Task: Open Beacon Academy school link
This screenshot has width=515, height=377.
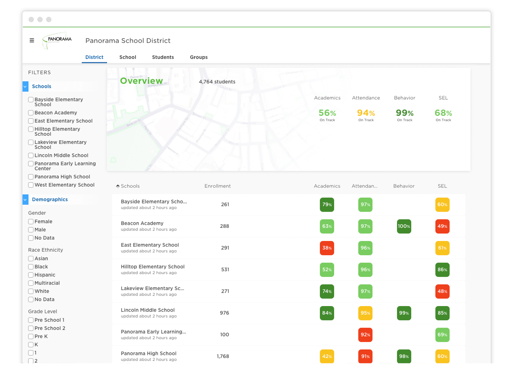Action: coord(142,223)
